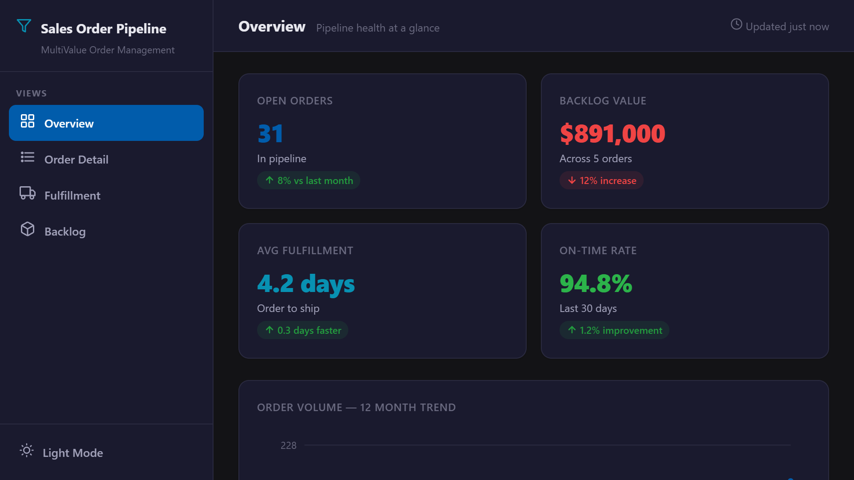Click the $891,000 backlog value figure
This screenshot has width=854, height=480.
click(x=612, y=134)
